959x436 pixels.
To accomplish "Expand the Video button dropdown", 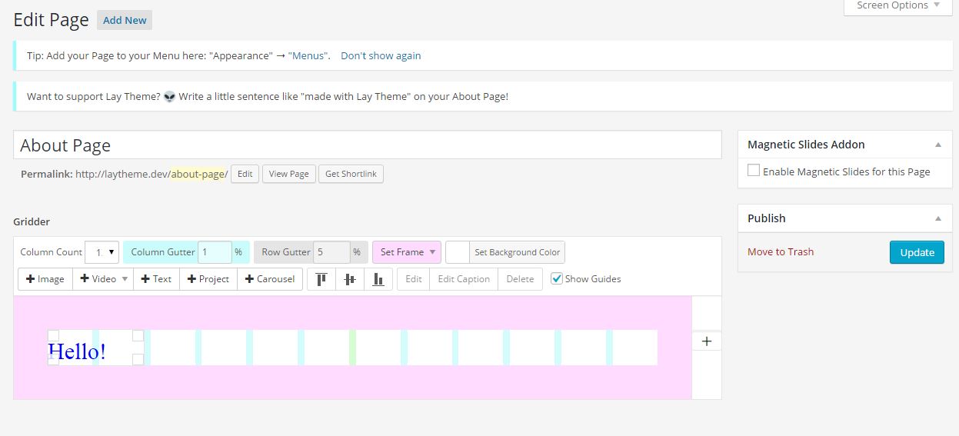I will (x=125, y=279).
